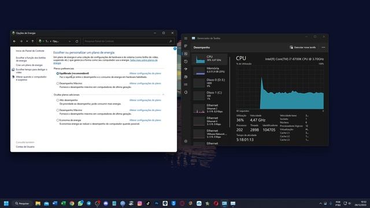Open WhatsApp from taskbar
The image size is (370, 208).
[x=80, y=203]
